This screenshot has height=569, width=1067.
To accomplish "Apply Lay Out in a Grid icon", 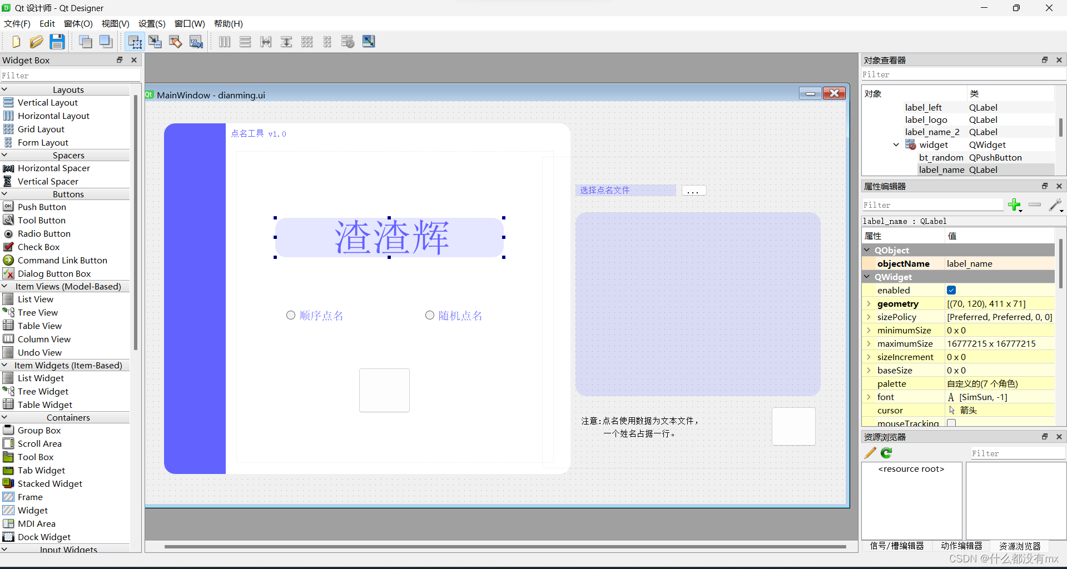I will click(x=307, y=42).
